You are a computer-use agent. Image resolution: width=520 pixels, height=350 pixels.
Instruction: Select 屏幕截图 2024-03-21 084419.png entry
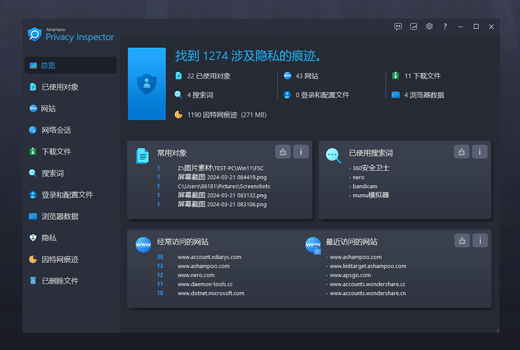point(222,177)
